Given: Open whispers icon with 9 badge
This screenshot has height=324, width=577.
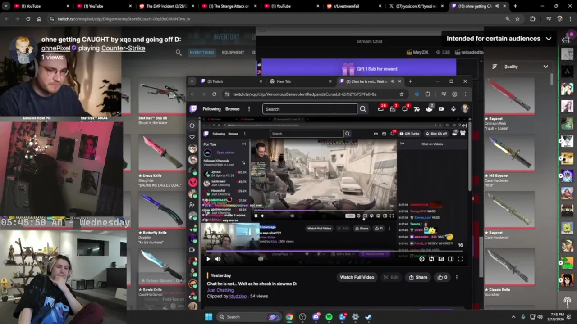Looking at the screenshot, I should pyautogui.click(x=405, y=109).
